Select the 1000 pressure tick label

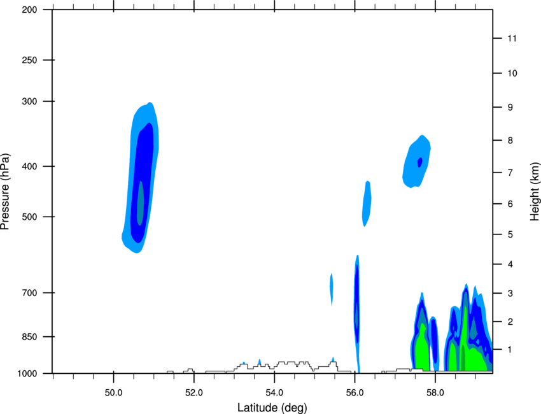27,374
